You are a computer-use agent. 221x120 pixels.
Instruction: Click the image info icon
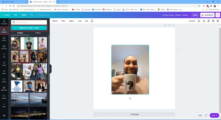92,21
